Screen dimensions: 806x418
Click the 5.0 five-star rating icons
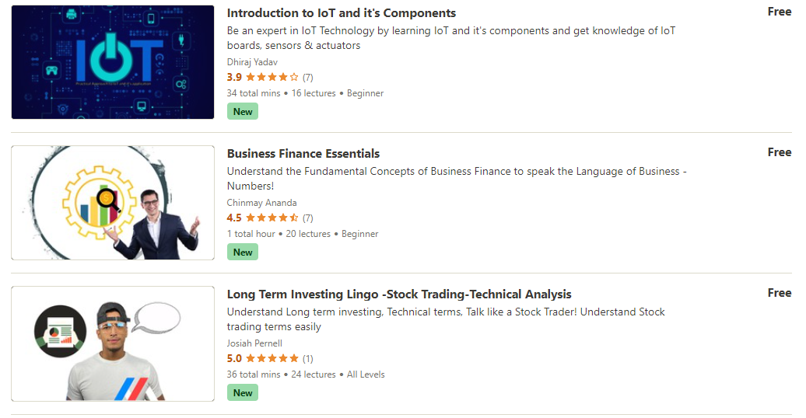272,358
